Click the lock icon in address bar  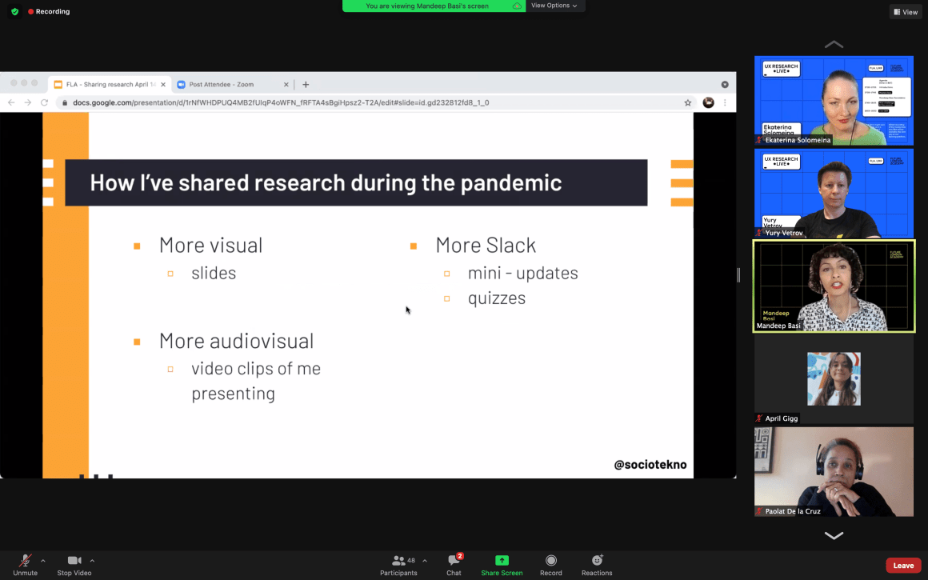tap(65, 102)
